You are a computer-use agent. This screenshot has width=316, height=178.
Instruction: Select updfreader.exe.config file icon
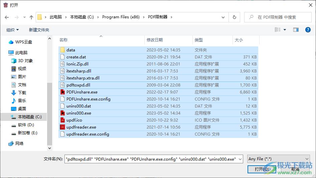tap(63, 134)
